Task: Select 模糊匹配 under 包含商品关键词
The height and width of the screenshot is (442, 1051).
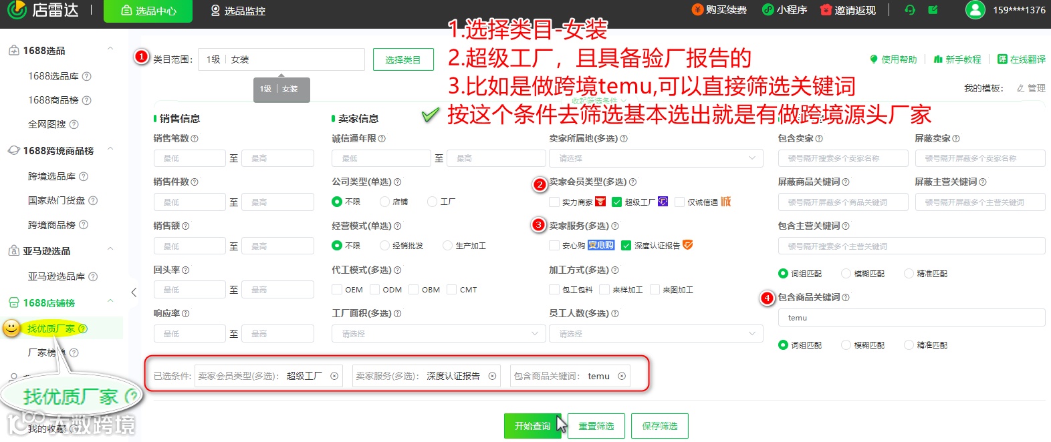Action: tap(846, 345)
